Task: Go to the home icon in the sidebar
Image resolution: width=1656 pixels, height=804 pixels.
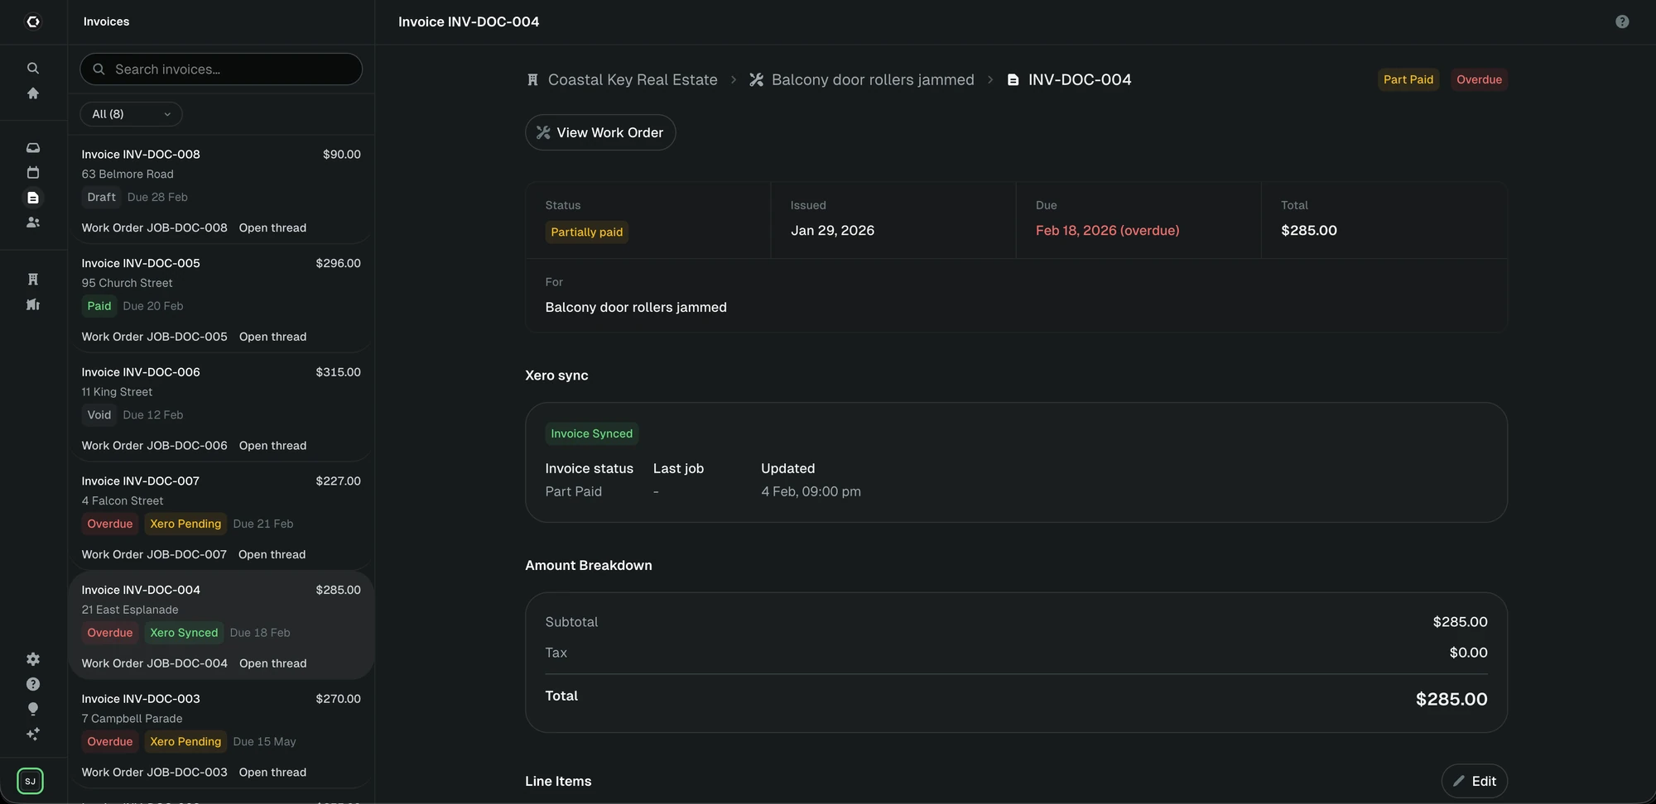Action: pos(33,93)
